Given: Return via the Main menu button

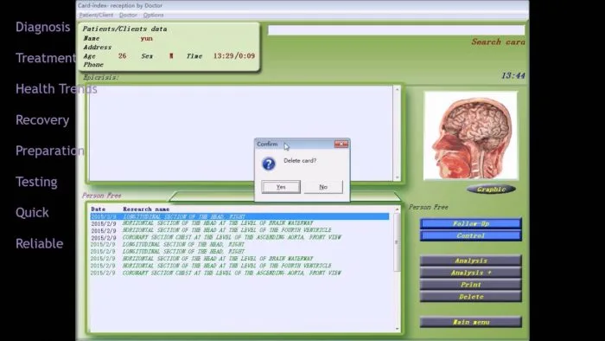Looking at the screenshot, I should pyautogui.click(x=471, y=322).
